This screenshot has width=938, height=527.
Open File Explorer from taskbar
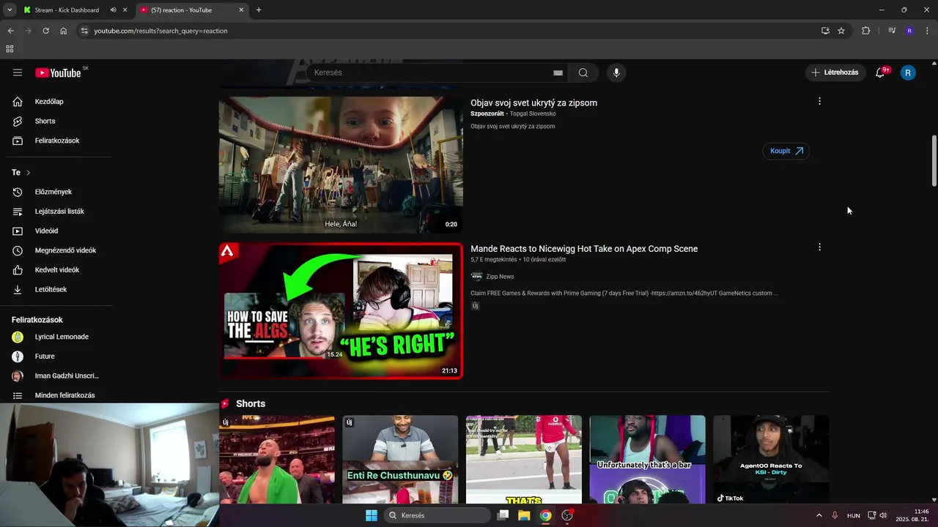point(524,515)
